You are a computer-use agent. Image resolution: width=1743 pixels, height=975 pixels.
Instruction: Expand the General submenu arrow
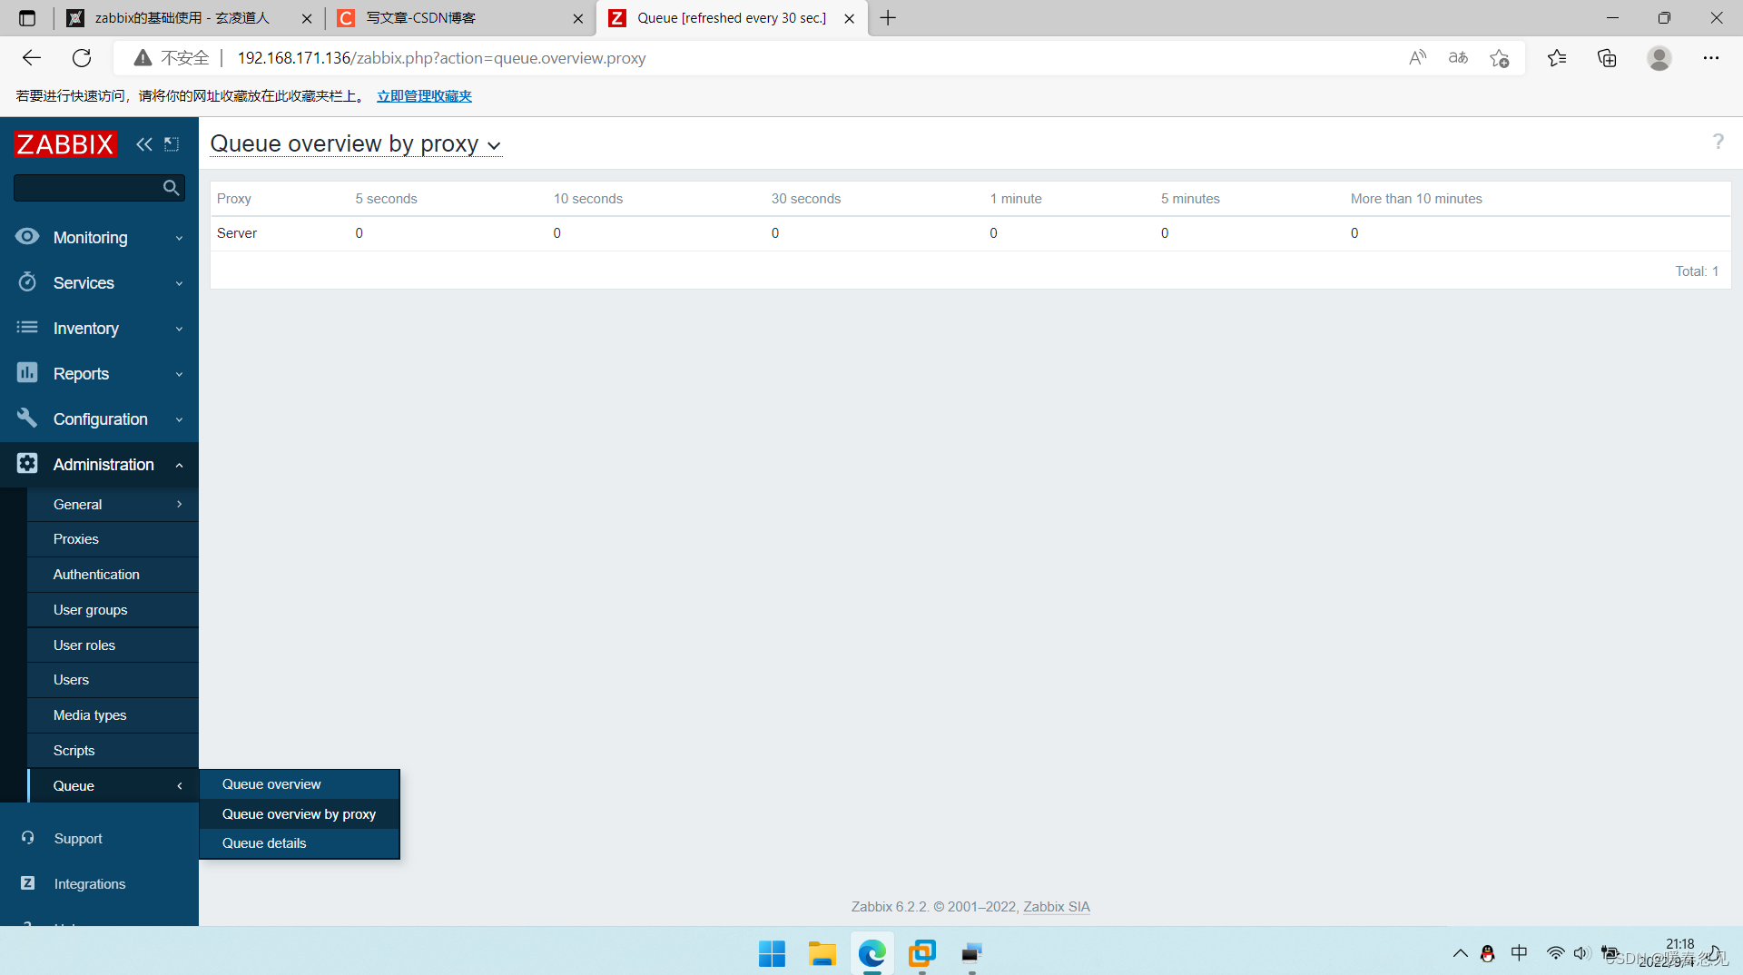[179, 504]
